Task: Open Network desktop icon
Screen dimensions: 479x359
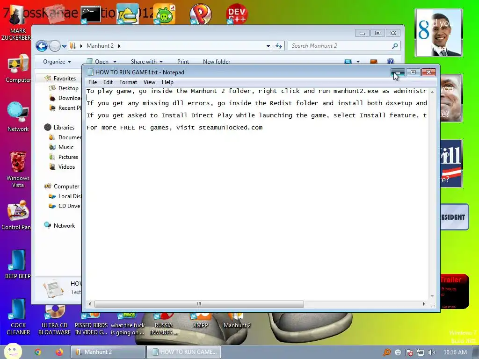Action: [18, 117]
